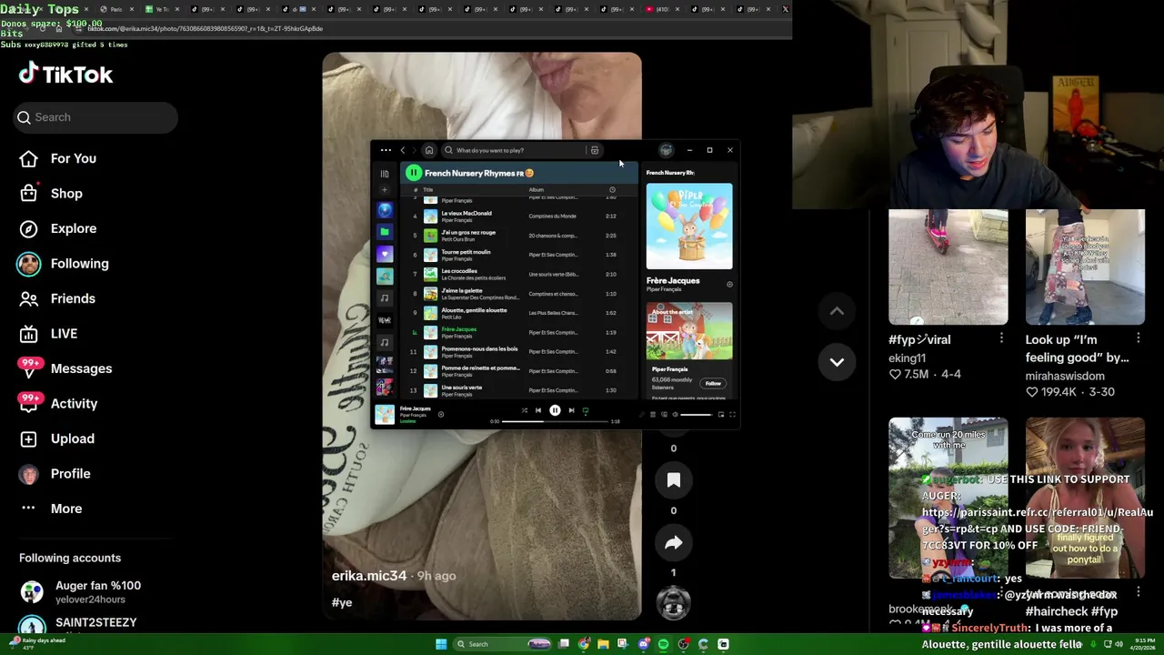This screenshot has height=655, width=1164.
Task: Sort playlist by Album column
Action: coord(536,189)
